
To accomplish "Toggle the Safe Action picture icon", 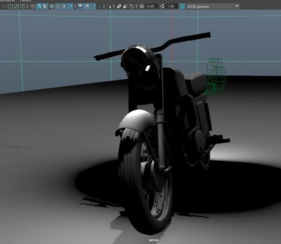I will [x=17, y=7].
